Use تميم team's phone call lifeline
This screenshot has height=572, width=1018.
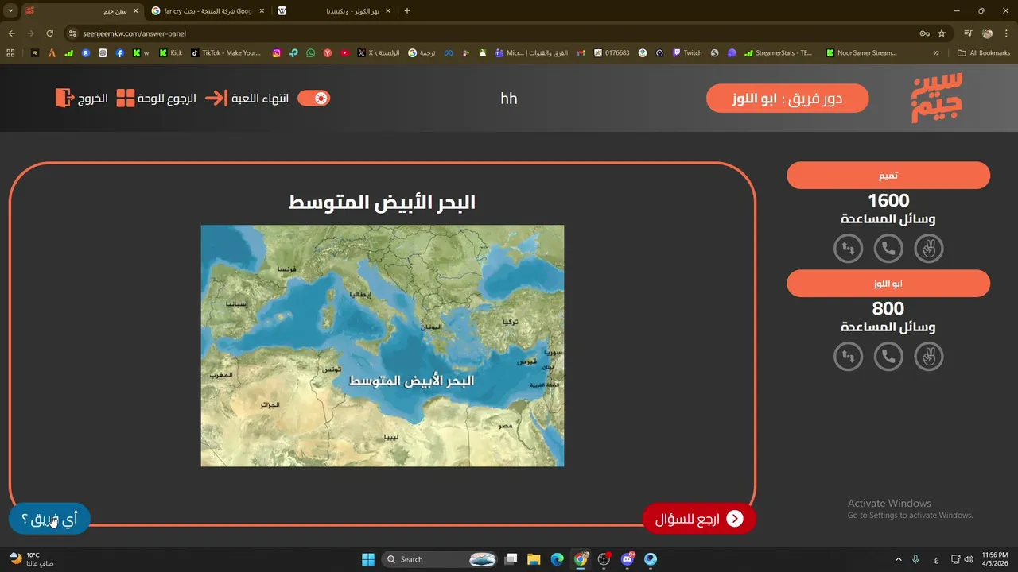tap(888, 249)
